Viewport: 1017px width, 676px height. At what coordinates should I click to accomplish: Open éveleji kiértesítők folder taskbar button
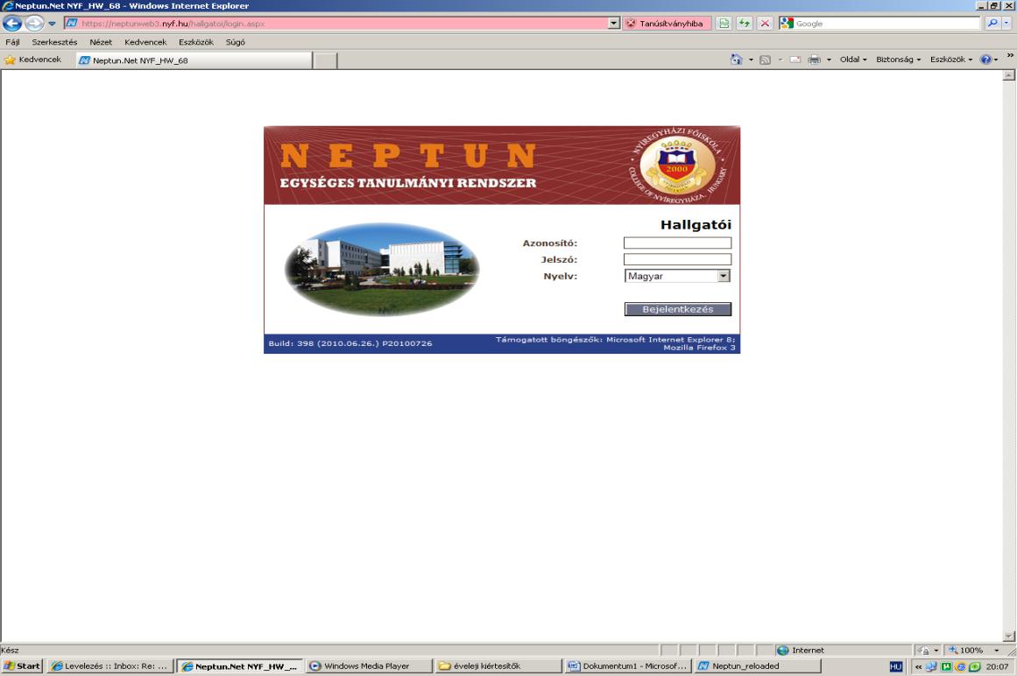tap(498, 665)
